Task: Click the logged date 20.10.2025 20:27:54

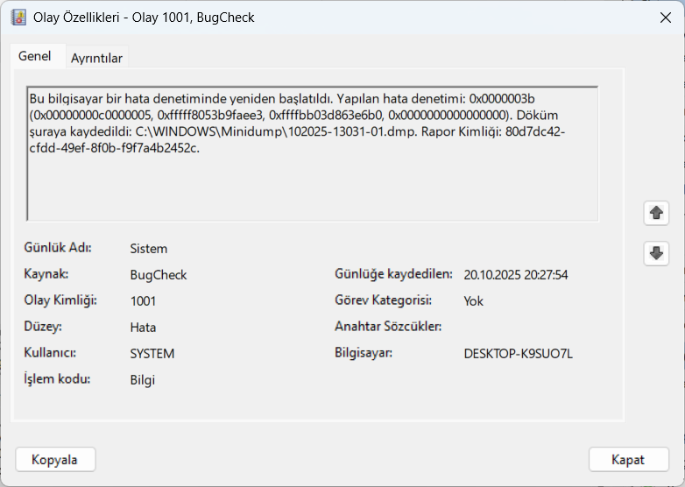Action: click(x=515, y=275)
